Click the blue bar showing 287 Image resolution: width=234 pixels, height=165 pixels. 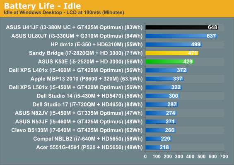coord(162,104)
